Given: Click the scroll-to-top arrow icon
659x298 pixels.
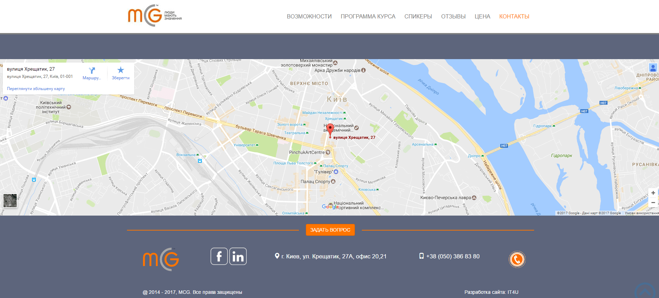Looking at the screenshot, I should 645,291.
